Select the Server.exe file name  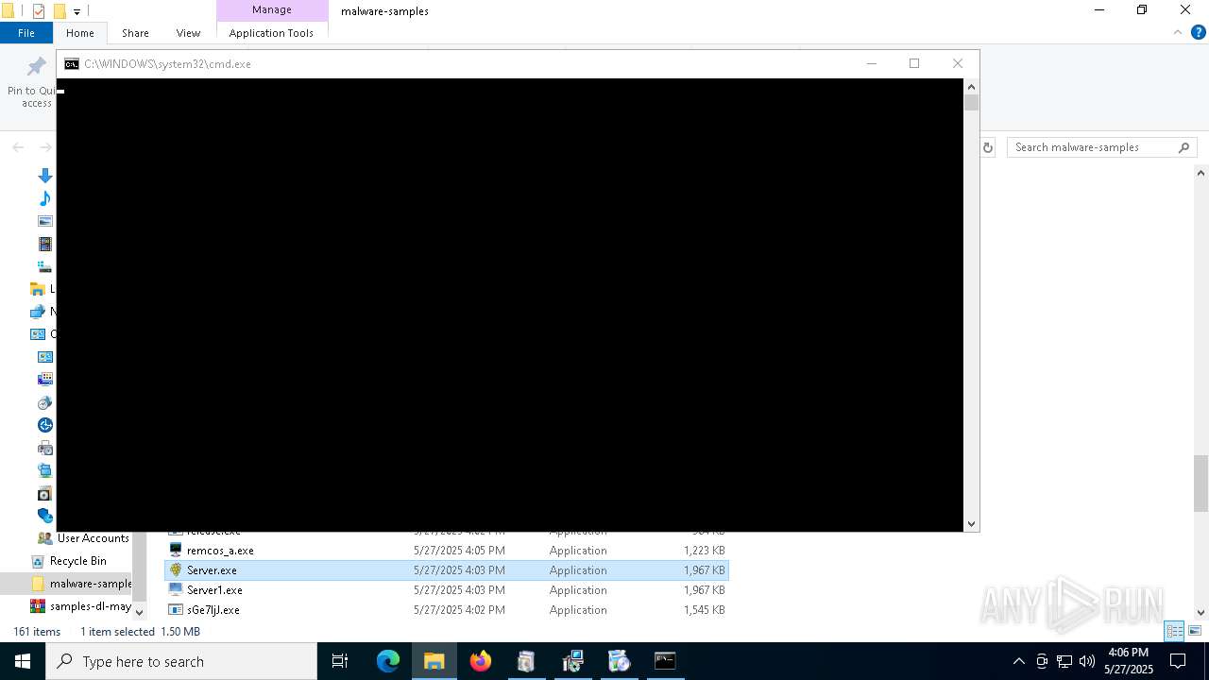pyautogui.click(x=212, y=570)
